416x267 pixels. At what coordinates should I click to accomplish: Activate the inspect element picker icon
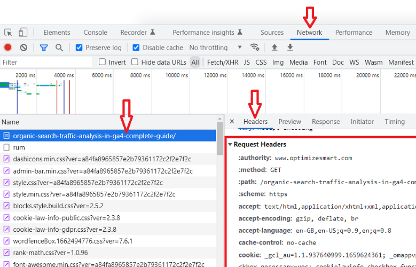8,33
